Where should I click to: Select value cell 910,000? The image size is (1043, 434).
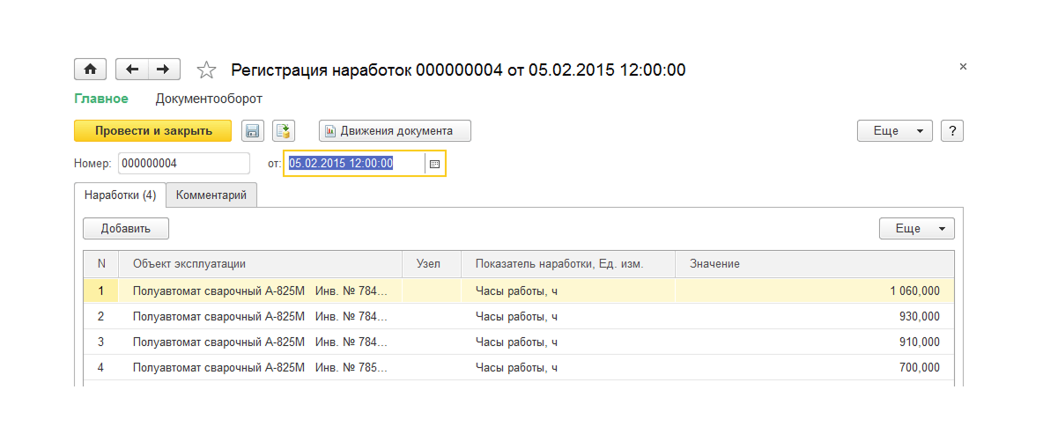click(815, 342)
